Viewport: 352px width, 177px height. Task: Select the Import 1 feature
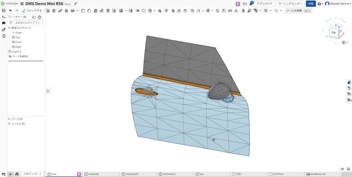click(x=16, y=52)
